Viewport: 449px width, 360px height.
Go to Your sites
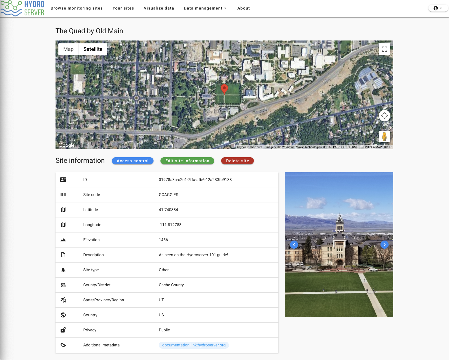click(x=123, y=8)
